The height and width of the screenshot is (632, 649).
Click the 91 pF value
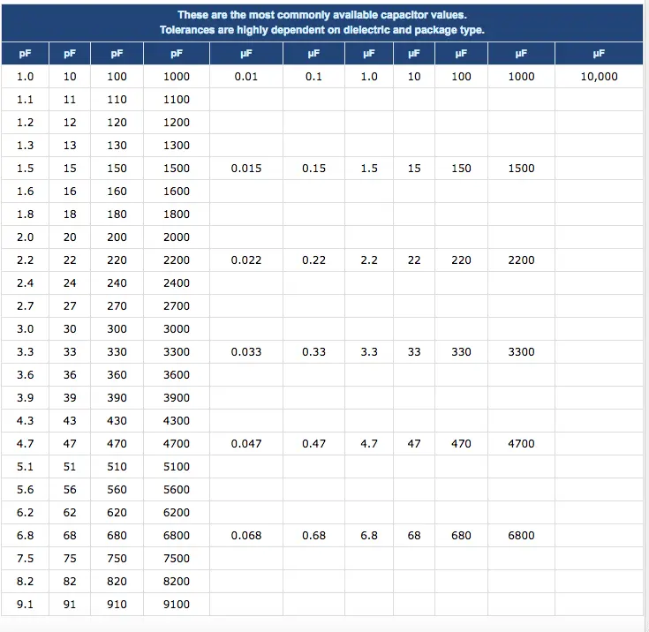point(70,605)
